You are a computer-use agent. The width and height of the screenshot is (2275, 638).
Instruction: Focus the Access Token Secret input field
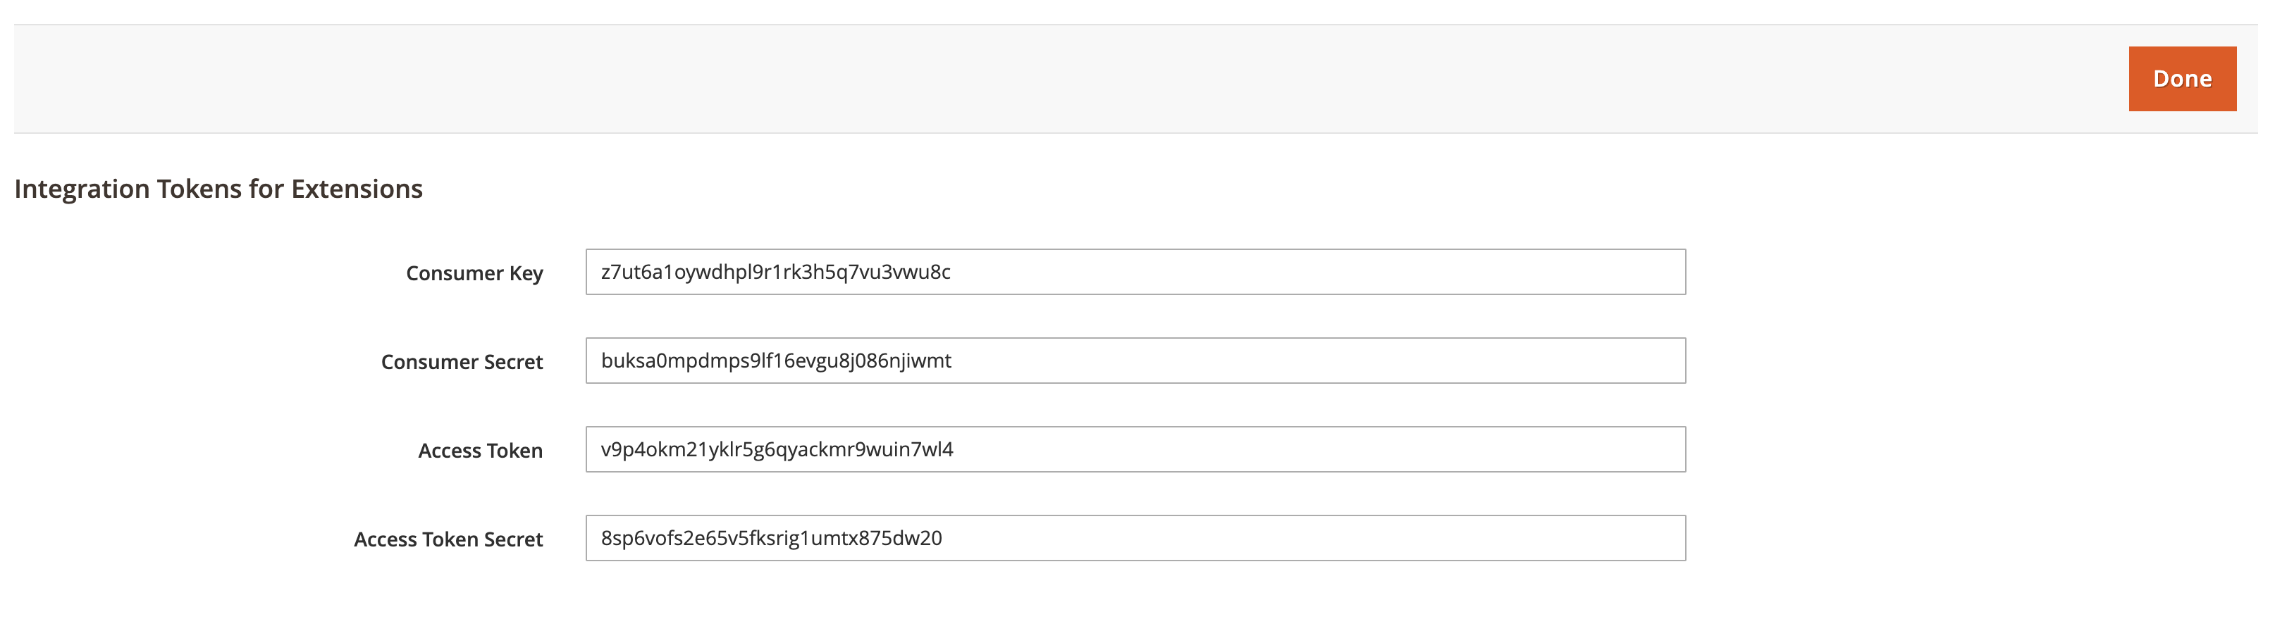[1135, 538]
